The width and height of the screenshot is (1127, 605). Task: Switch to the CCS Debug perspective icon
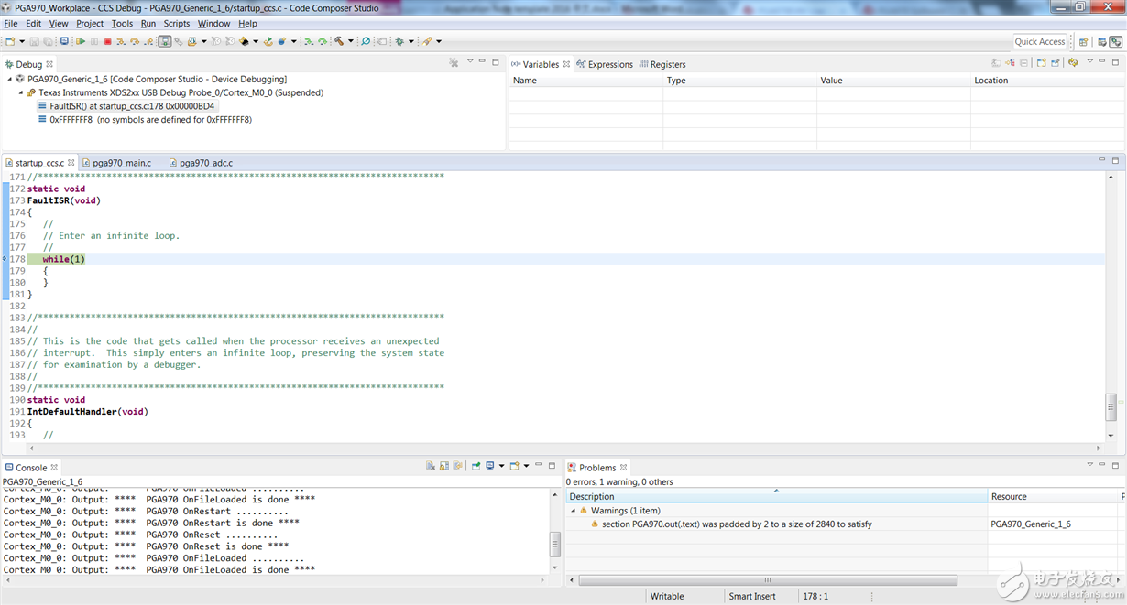1115,41
